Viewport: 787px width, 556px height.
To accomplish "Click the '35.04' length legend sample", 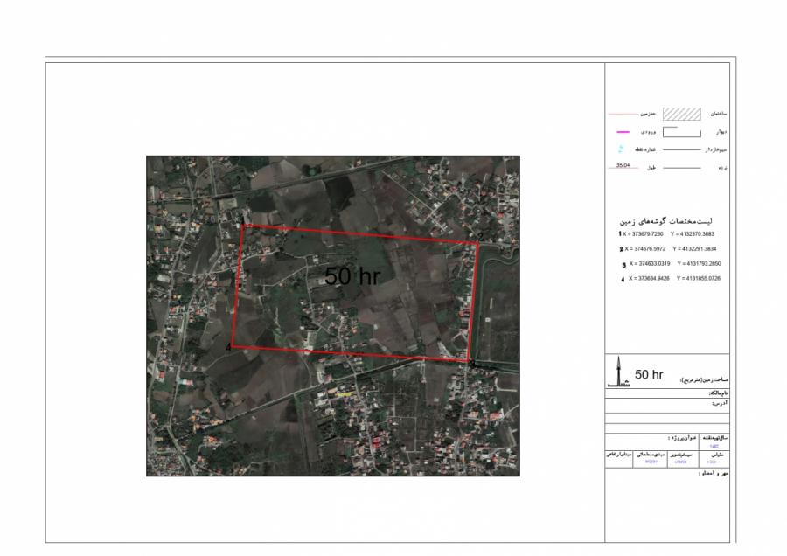I will pos(623,165).
